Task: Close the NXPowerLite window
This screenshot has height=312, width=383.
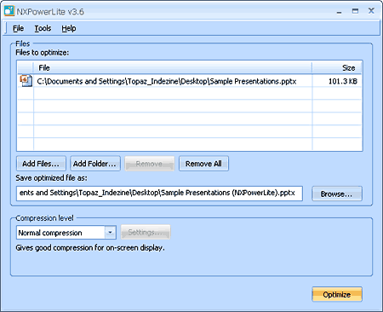Action: (371, 11)
